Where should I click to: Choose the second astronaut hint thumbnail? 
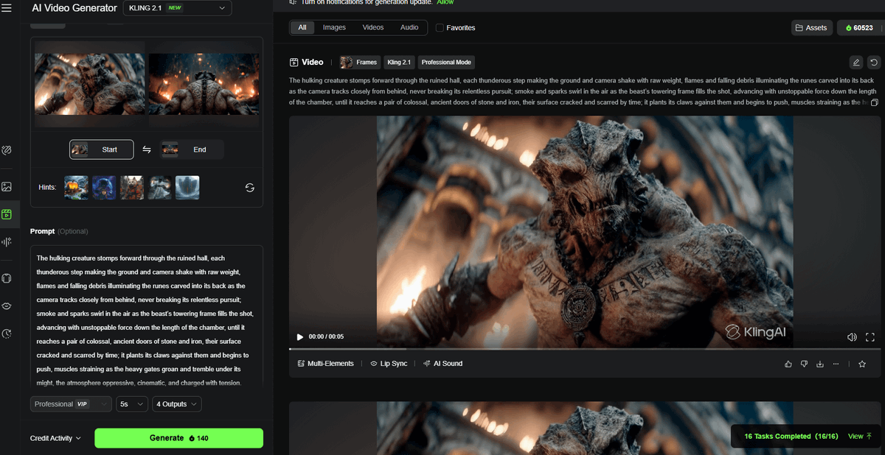point(104,188)
